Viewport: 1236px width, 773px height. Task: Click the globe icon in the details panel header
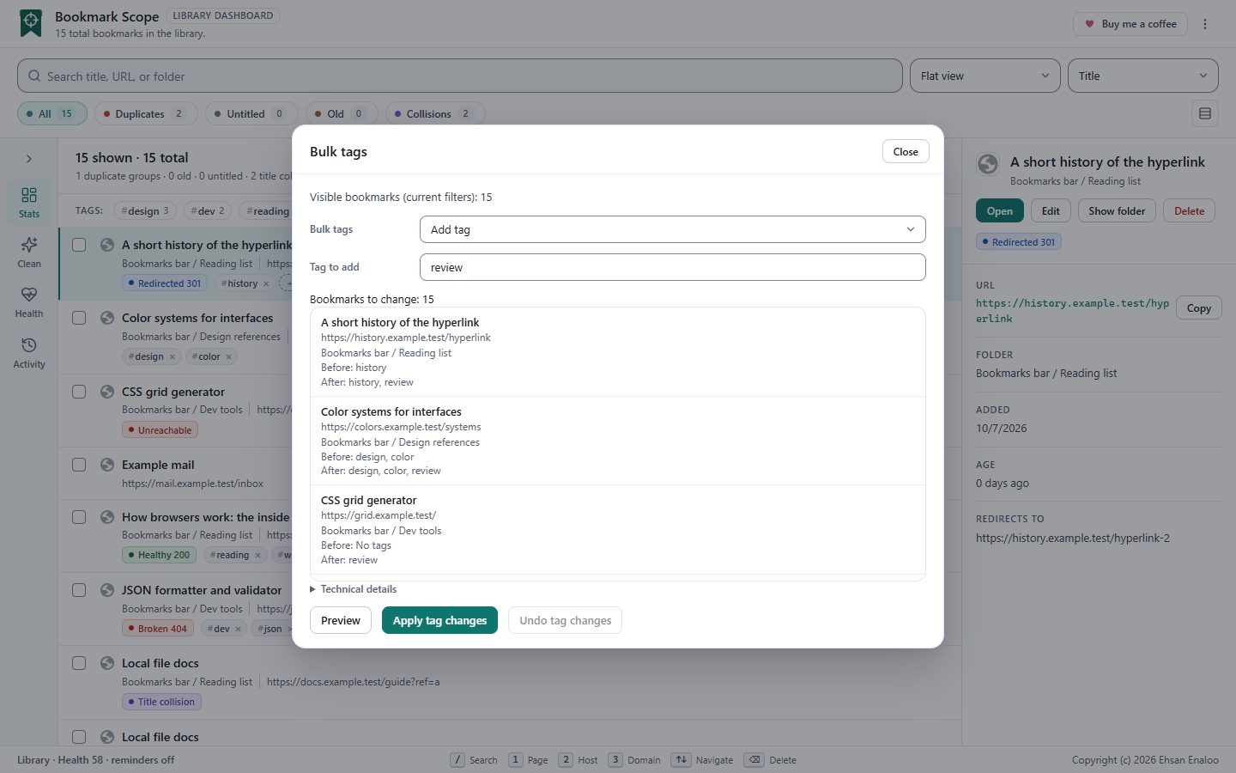988,164
